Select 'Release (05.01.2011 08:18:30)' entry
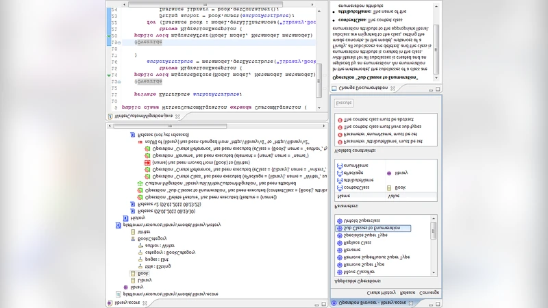The height and width of the screenshot is (308, 548). 166,211
